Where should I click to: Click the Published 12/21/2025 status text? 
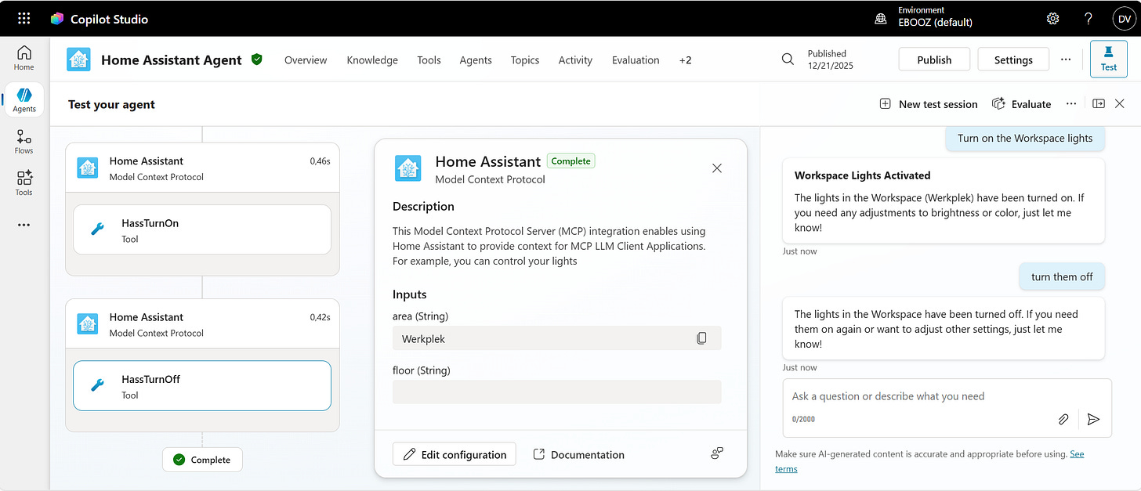point(831,60)
